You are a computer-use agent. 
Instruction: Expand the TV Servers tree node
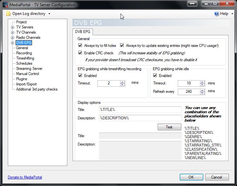(12, 27)
